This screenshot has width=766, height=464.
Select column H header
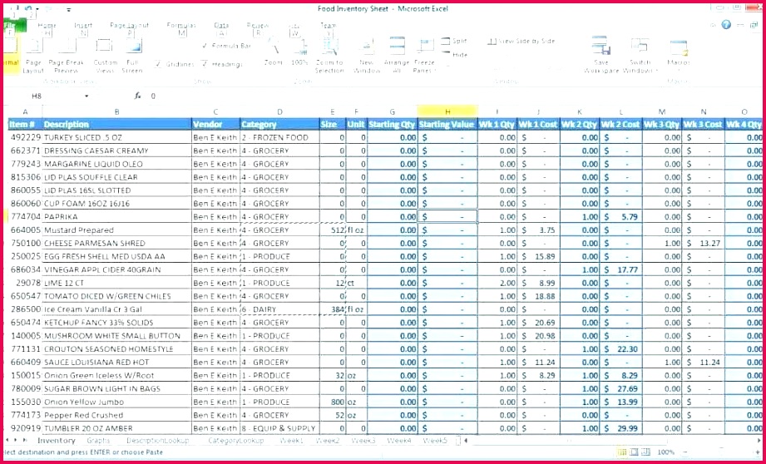click(447, 111)
